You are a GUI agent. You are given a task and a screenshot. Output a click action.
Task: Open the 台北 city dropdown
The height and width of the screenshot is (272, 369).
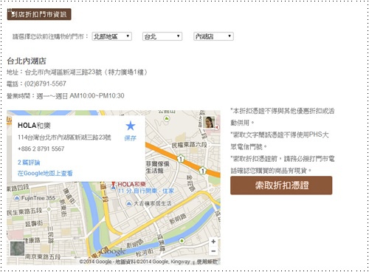point(162,36)
